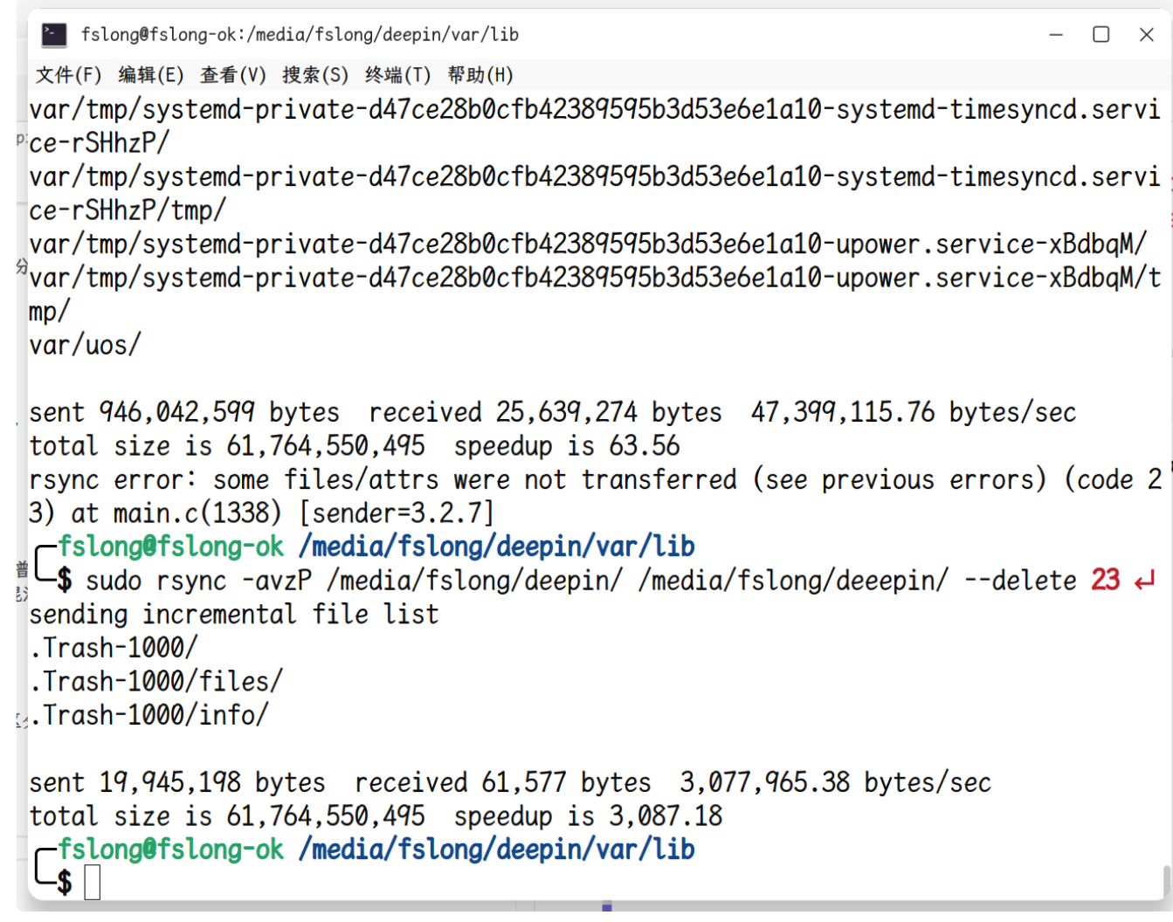Screen dimensions: 1173x922
Task: Click the red return-arrow exit status symbol
Action: click(x=1144, y=581)
